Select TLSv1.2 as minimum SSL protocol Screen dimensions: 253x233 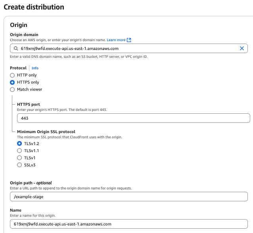(19, 143)
